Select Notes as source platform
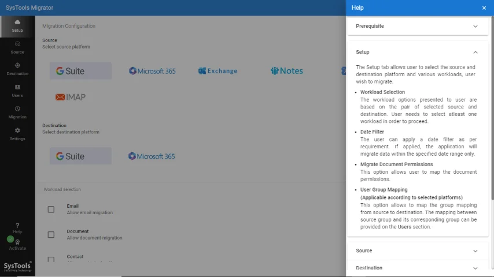This screenshot has height=277, width=494. tap(287, 71)
